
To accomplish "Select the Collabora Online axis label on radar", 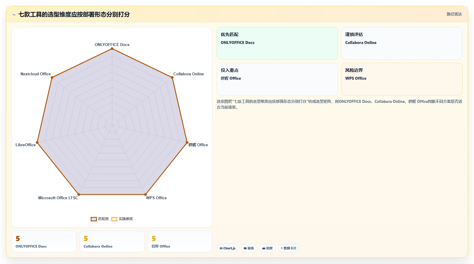I will click(x=188, y=74).
